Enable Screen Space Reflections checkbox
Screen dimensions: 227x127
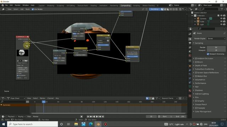click(196, 73)
